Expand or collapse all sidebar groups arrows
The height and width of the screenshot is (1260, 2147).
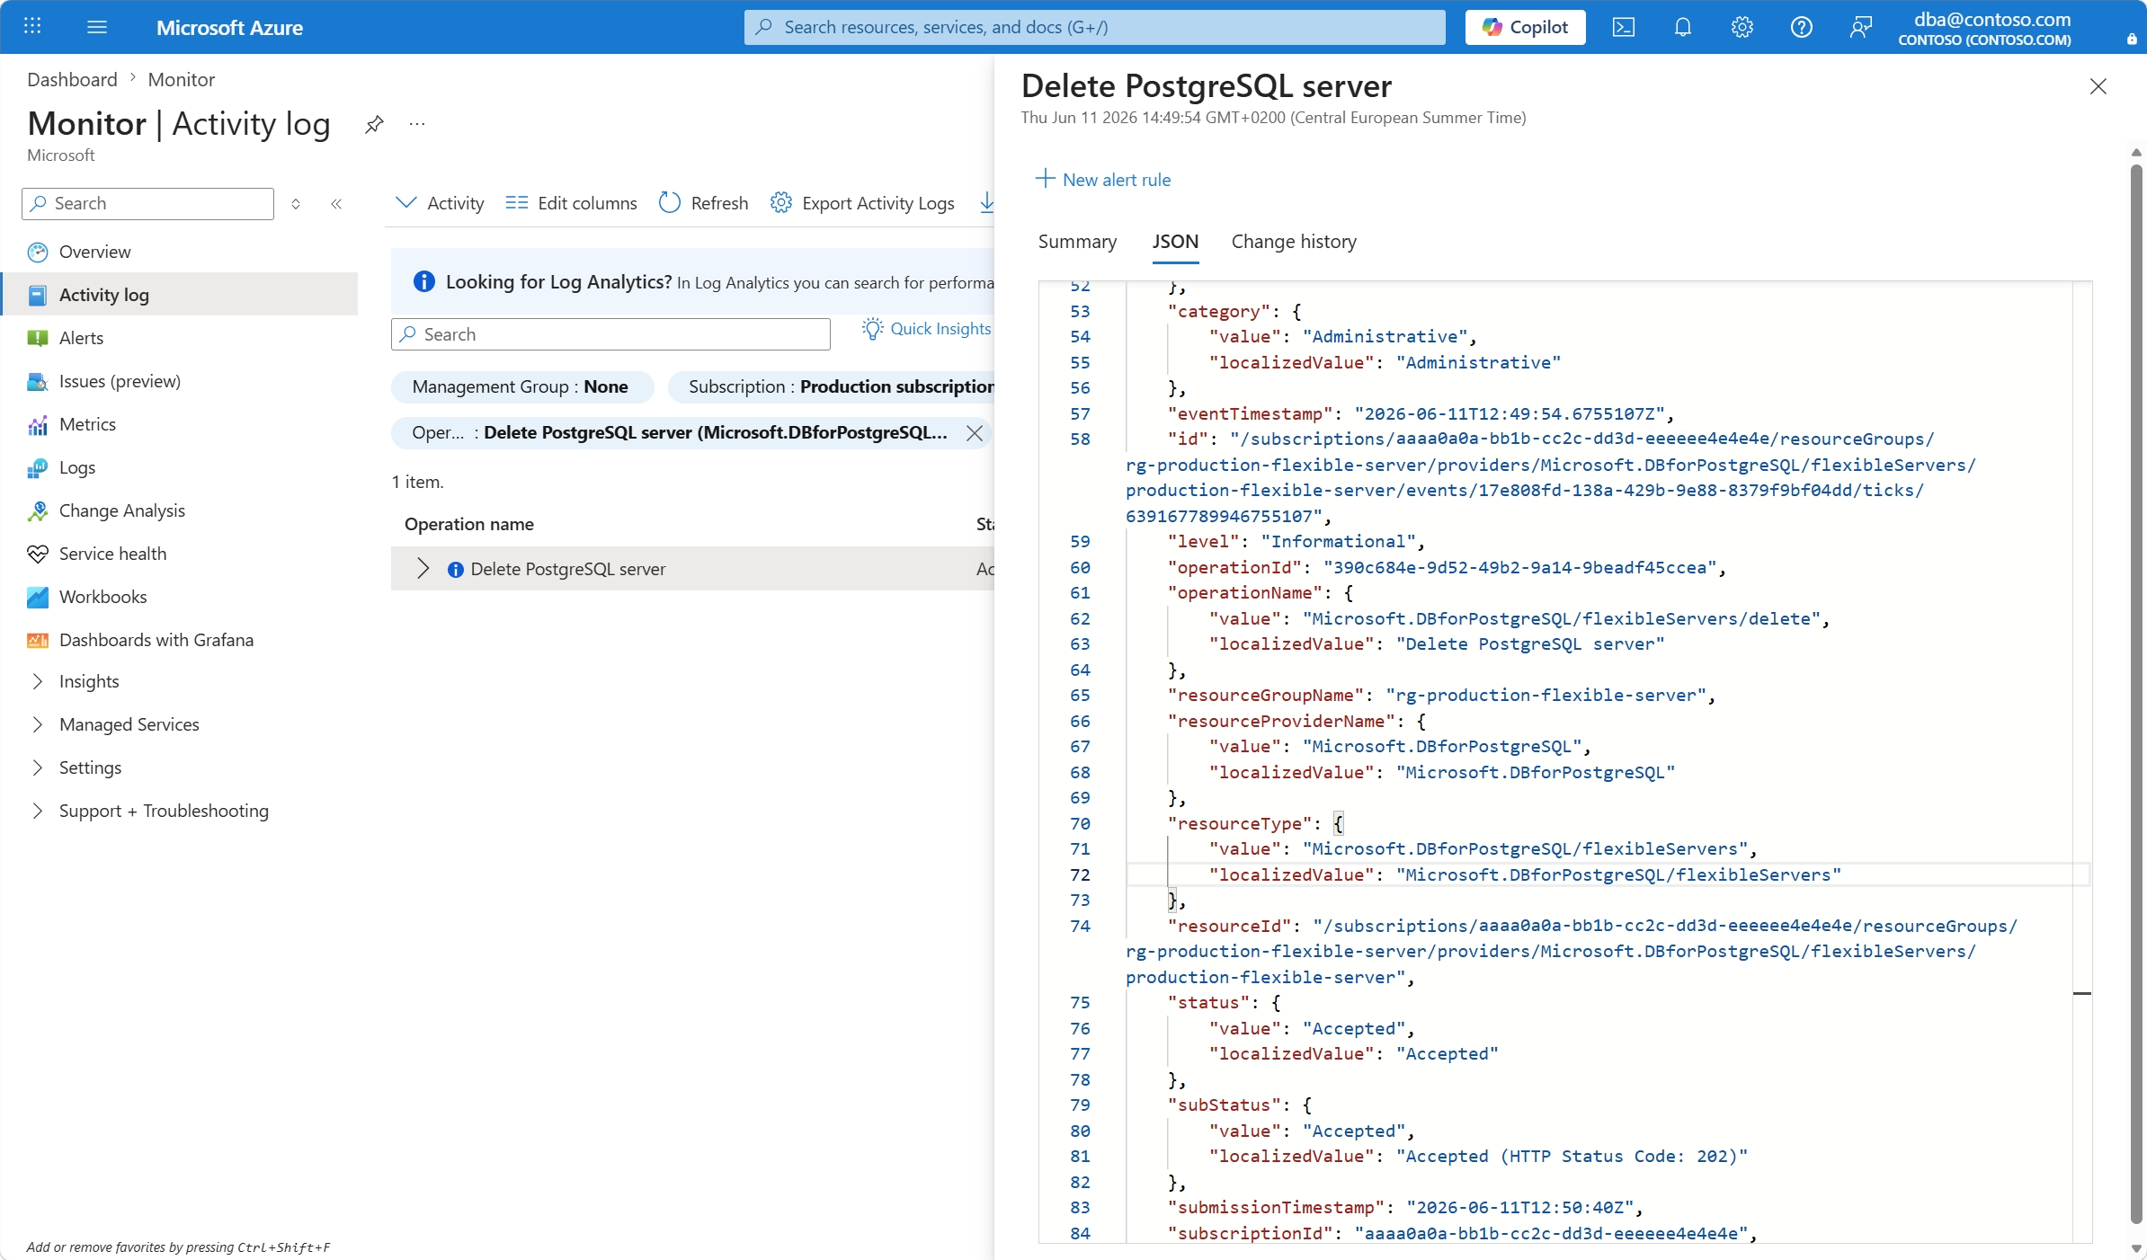pos(296,204)
